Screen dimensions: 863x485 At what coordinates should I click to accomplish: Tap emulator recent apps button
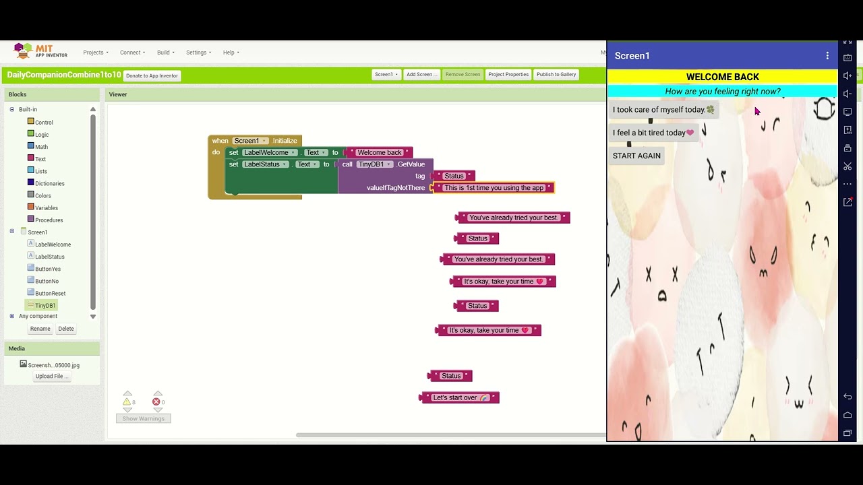[847, 433]
